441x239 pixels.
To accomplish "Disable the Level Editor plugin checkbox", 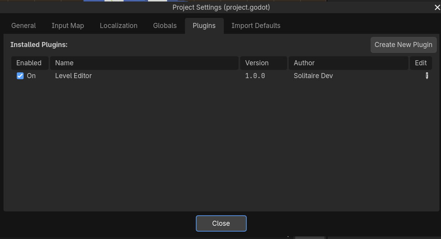I will 20,76.
